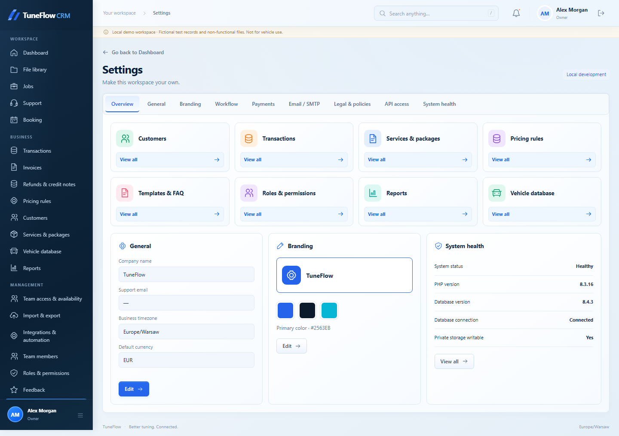Click the Templates & FAQ card icon
This screenshot has height=436, width=619.
click(x=125, y=193)
